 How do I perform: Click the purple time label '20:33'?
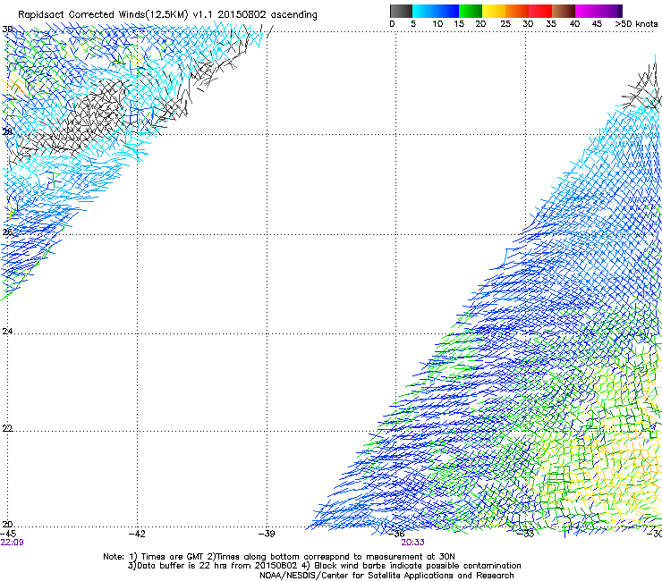click(x=412, y=543)
